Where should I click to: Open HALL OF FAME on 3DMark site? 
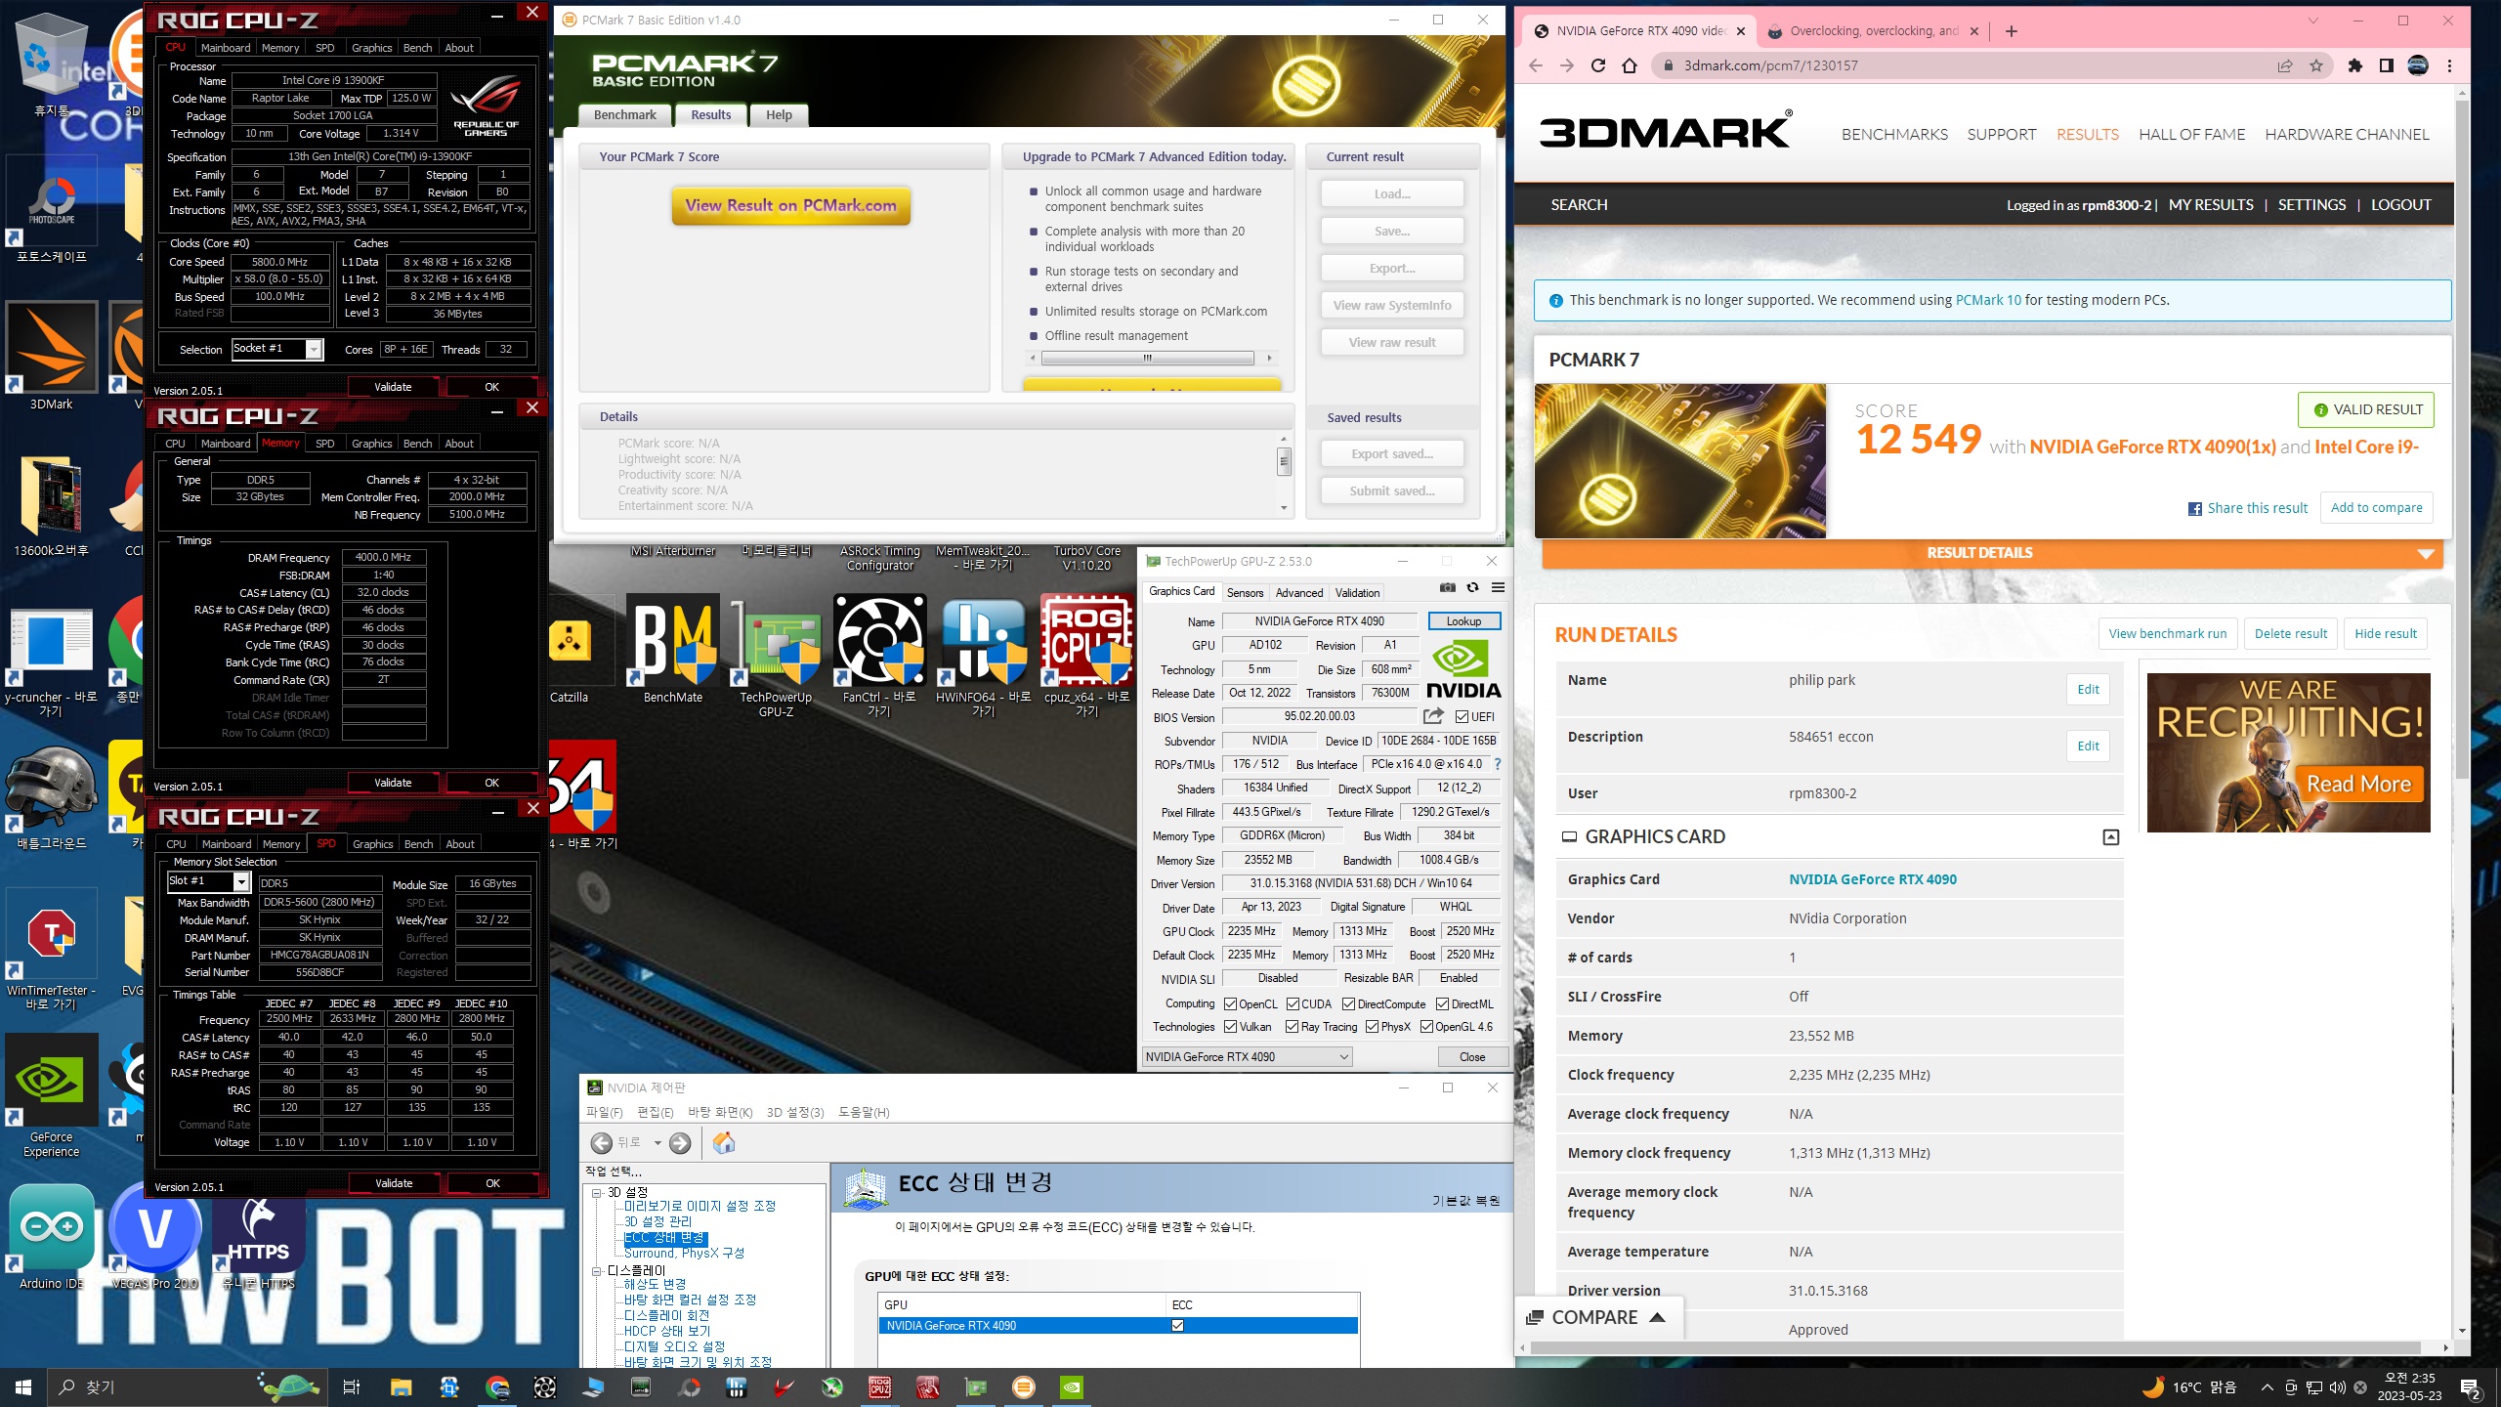2191,134
